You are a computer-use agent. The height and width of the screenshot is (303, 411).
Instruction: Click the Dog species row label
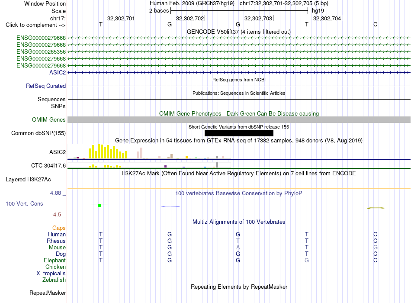tap(61, 254)
